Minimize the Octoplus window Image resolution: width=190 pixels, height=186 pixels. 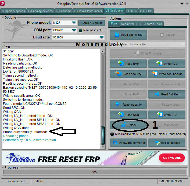[x=182, y=3]
